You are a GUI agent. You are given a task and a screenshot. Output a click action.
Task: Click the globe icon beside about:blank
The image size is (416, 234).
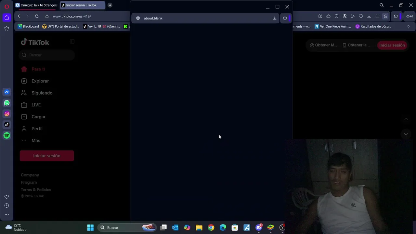tap(138, 18)
